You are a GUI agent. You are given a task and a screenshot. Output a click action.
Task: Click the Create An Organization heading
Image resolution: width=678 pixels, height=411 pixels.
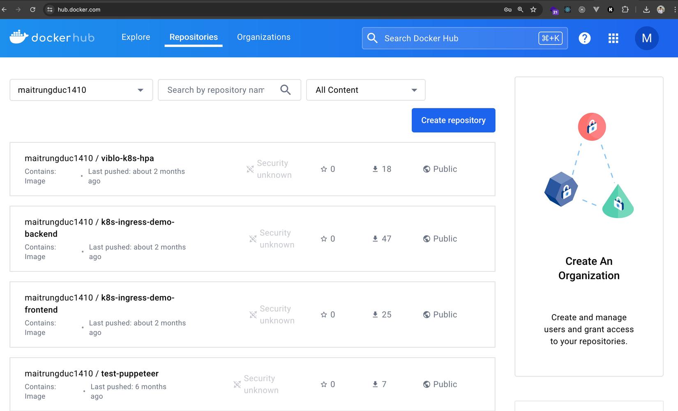(x=589, y=269)
